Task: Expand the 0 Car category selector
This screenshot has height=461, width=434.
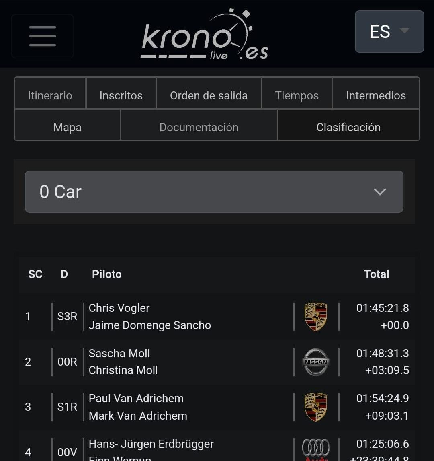Action: pos(214,192)
